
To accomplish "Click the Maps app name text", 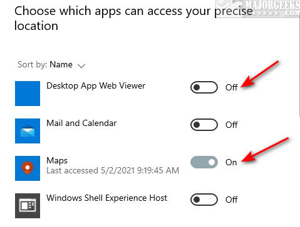I will click(57, 161).
